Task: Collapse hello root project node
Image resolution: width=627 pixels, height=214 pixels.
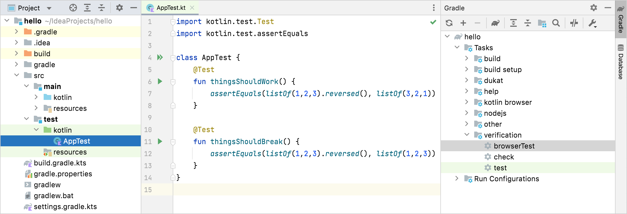Action: coord(7,20)
